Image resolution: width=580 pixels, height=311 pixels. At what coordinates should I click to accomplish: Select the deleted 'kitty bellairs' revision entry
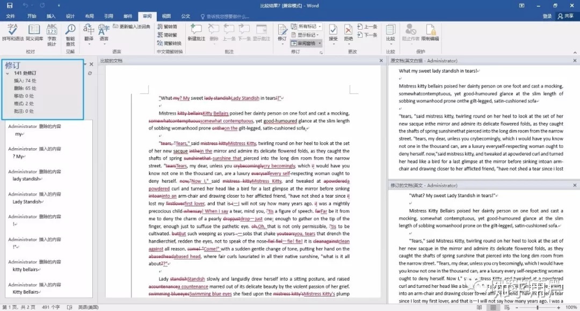48,265
